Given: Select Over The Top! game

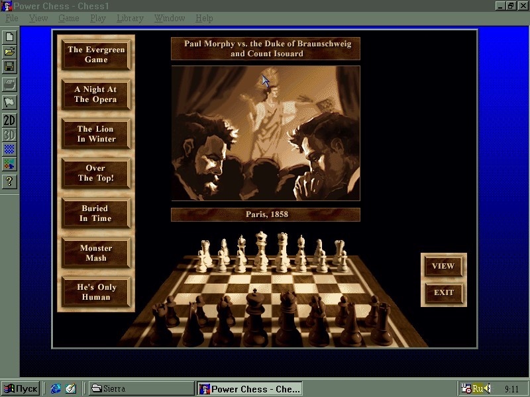Looking at the screenshot, I should point(96,173).
